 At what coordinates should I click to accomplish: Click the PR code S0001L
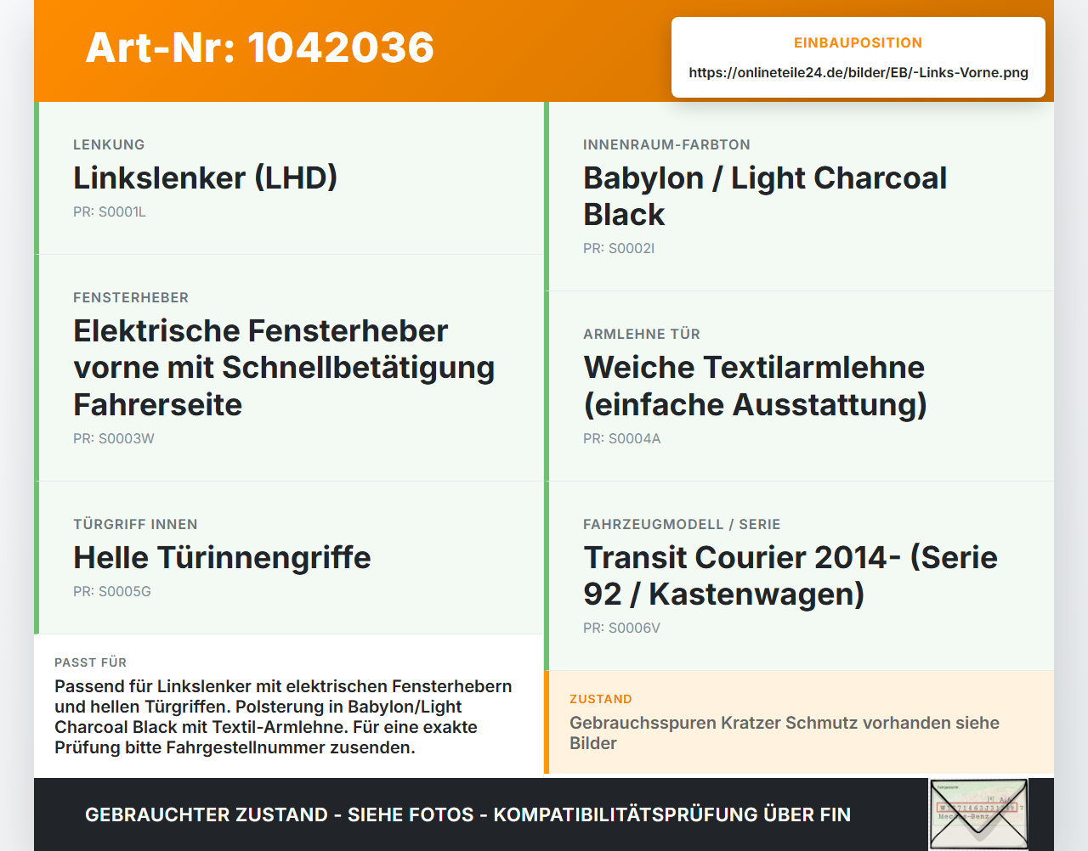coord(110,212)
